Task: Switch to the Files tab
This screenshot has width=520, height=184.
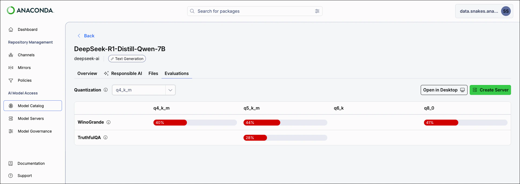Action: [153, 73]
